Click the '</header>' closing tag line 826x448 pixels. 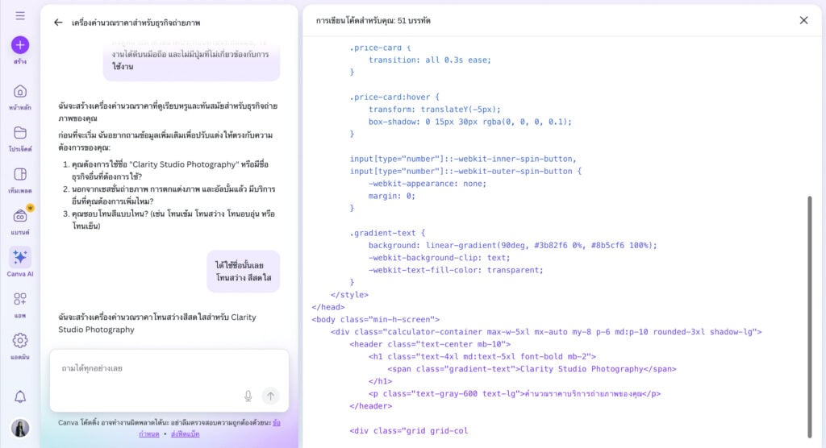[x=370, y=406]
